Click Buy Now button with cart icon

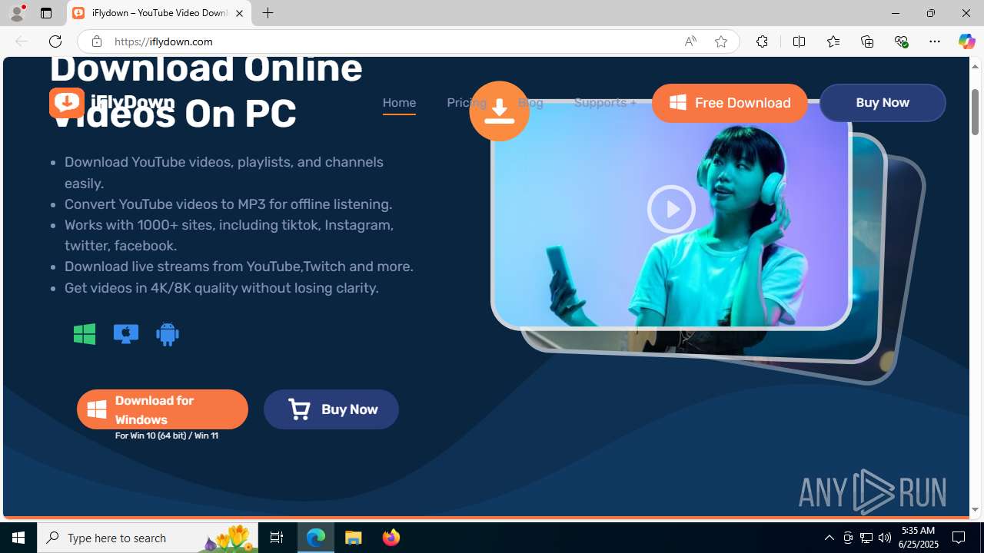coord(331,409)
